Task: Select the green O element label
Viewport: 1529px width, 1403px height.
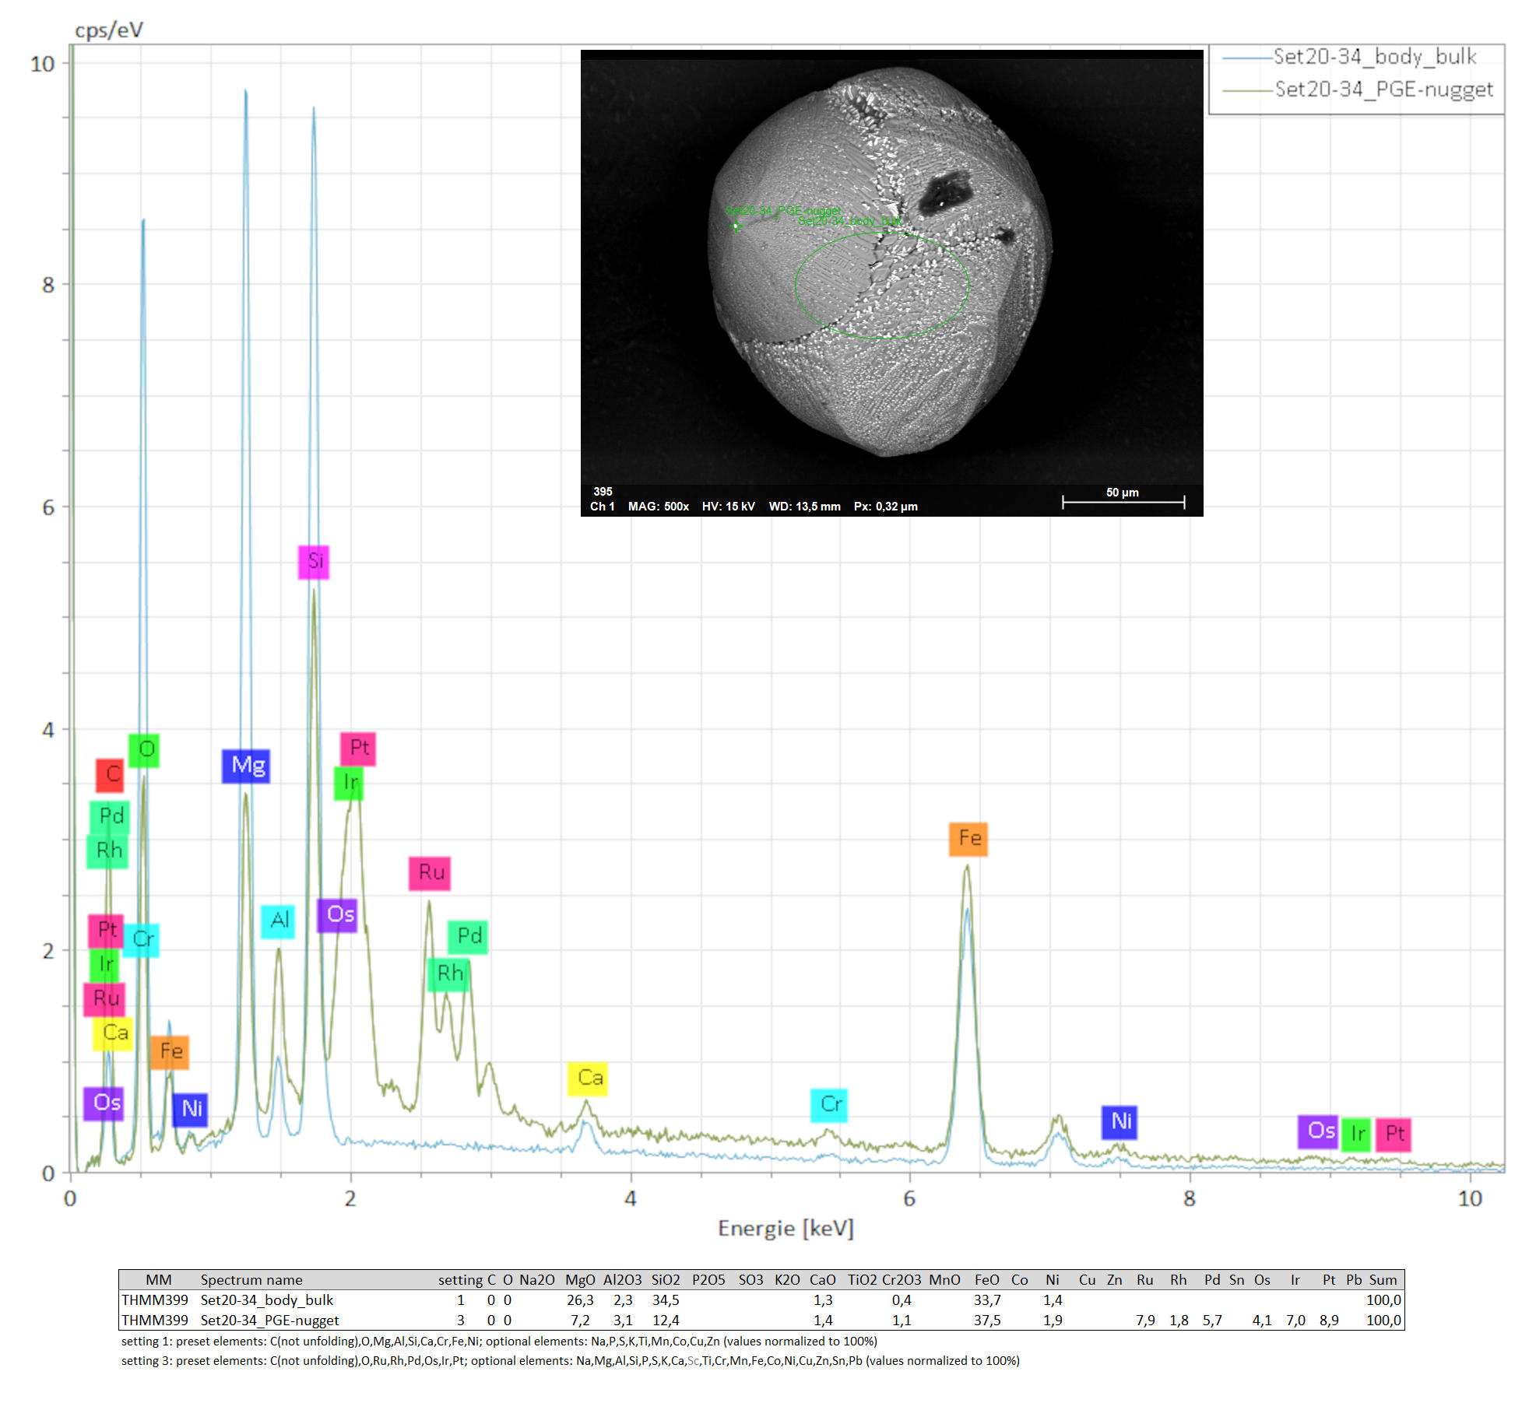Action: click(x=145, y=750)
